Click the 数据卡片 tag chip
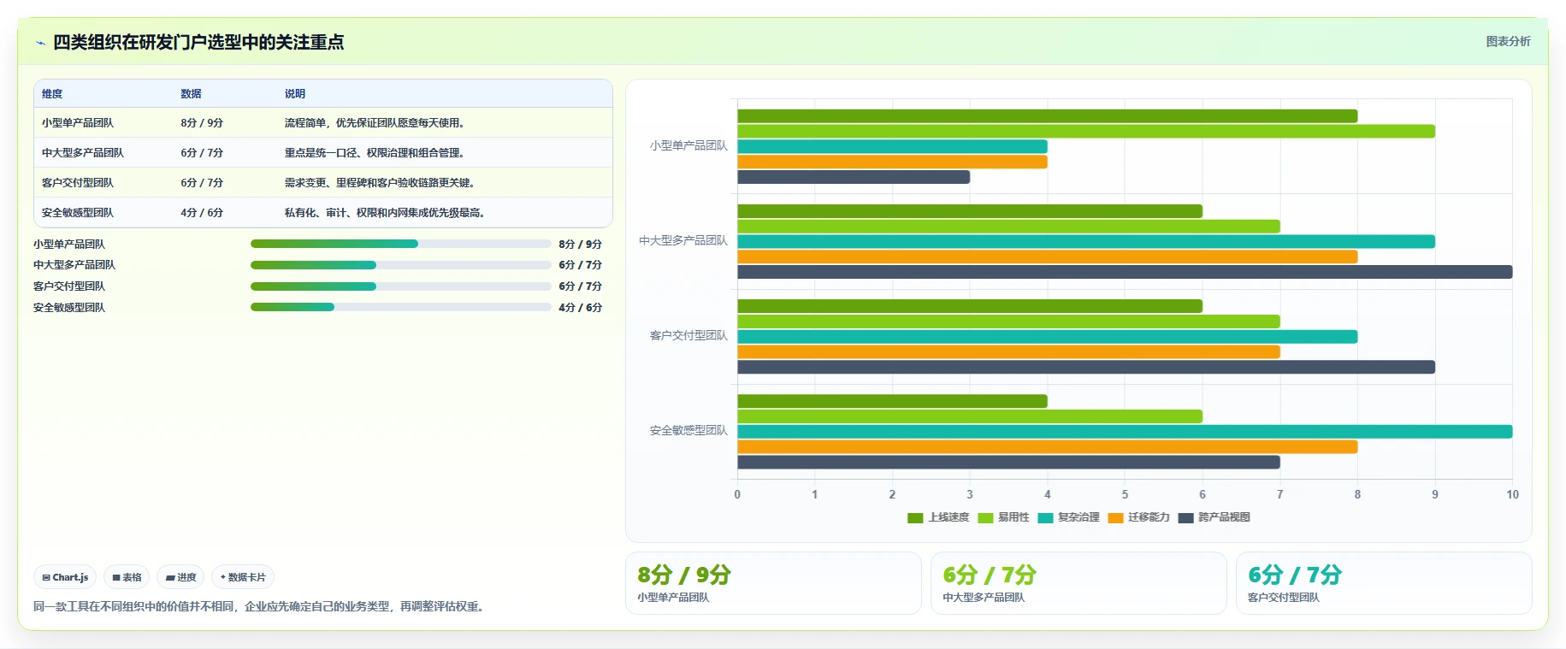Image resolution: width=1566 pixels, height=649 pixels. pyautogui.click(x=243, y=577)
